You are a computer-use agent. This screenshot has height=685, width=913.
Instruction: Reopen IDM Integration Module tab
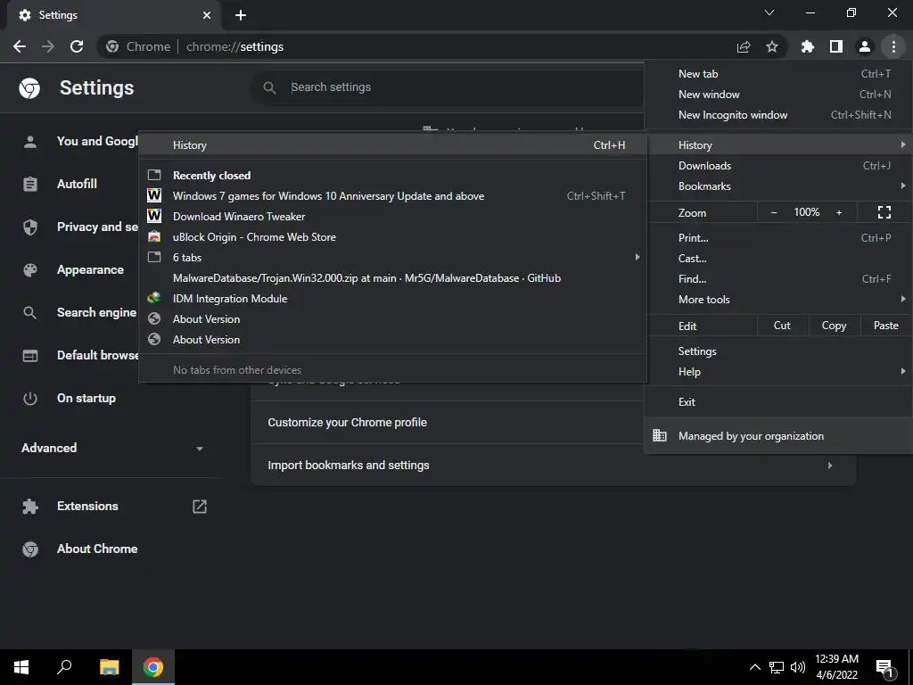point(392,299)
